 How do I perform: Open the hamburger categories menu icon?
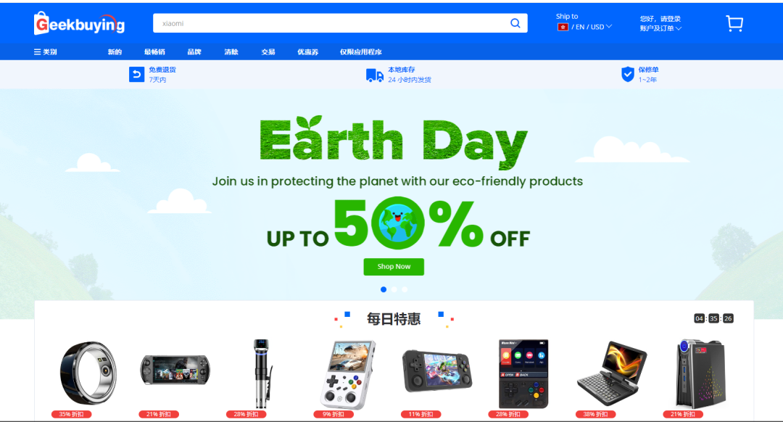click(37, 52)
